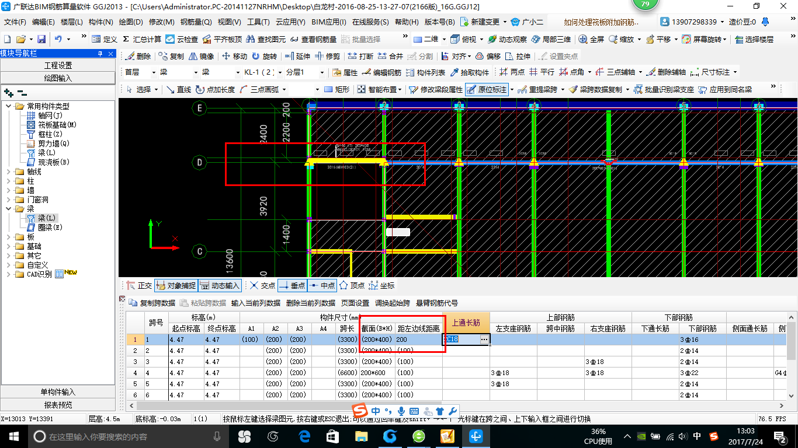Select the 打断 (break) tool
The image size is (798, 448).
[360, 57]
